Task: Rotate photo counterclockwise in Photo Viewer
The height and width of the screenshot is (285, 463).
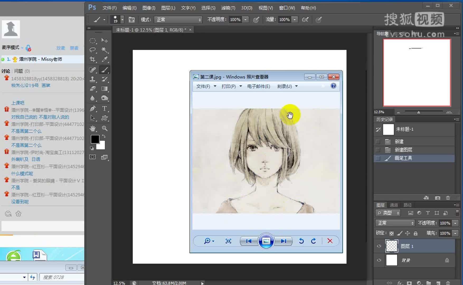Action: coord(301,241)
